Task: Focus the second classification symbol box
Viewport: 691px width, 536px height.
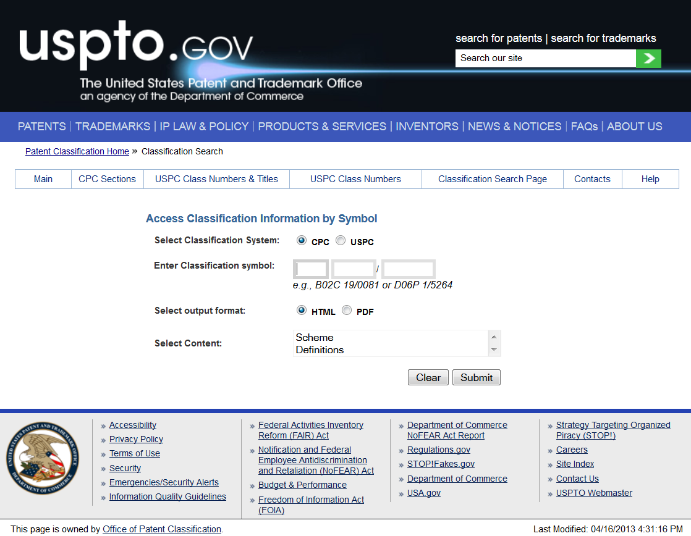Action: 354,269
